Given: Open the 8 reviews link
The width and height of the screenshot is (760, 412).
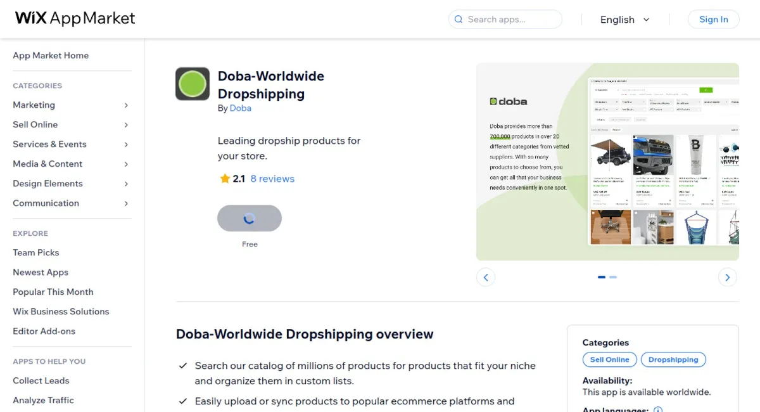Looking at the screenshot, I should pyautogui.click(x=272, y=179).
